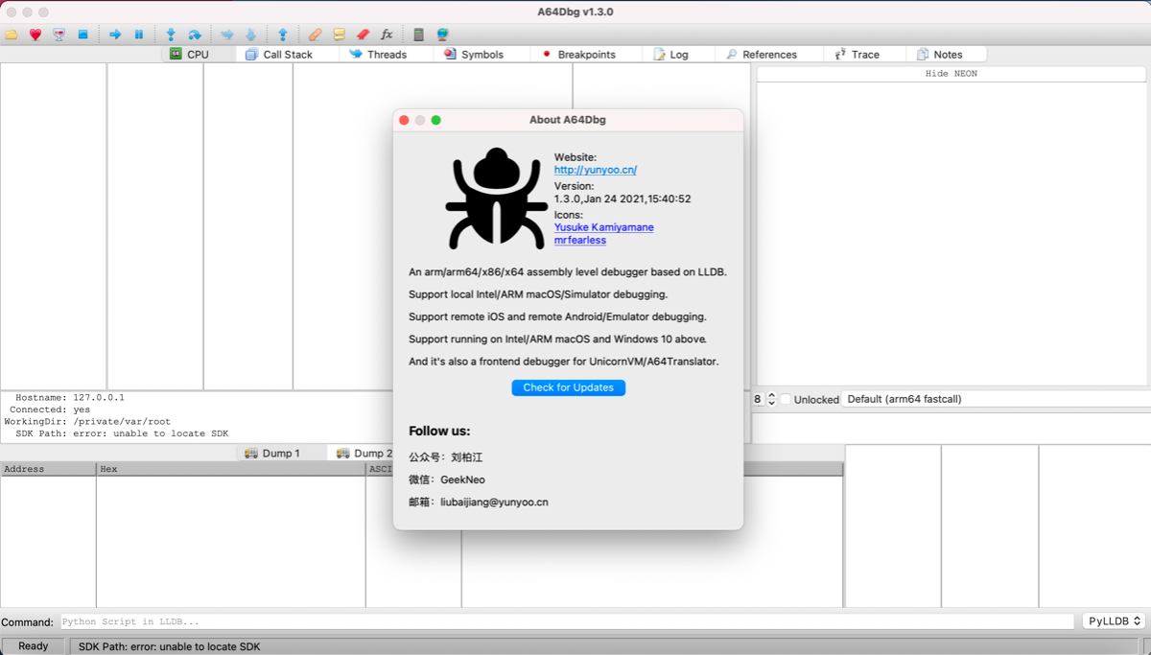Image resolution: width=1151 pixels, height=655 pixels.
Task: Click the faded down-arrow trace icon
Action: click(x=250, y=35)
